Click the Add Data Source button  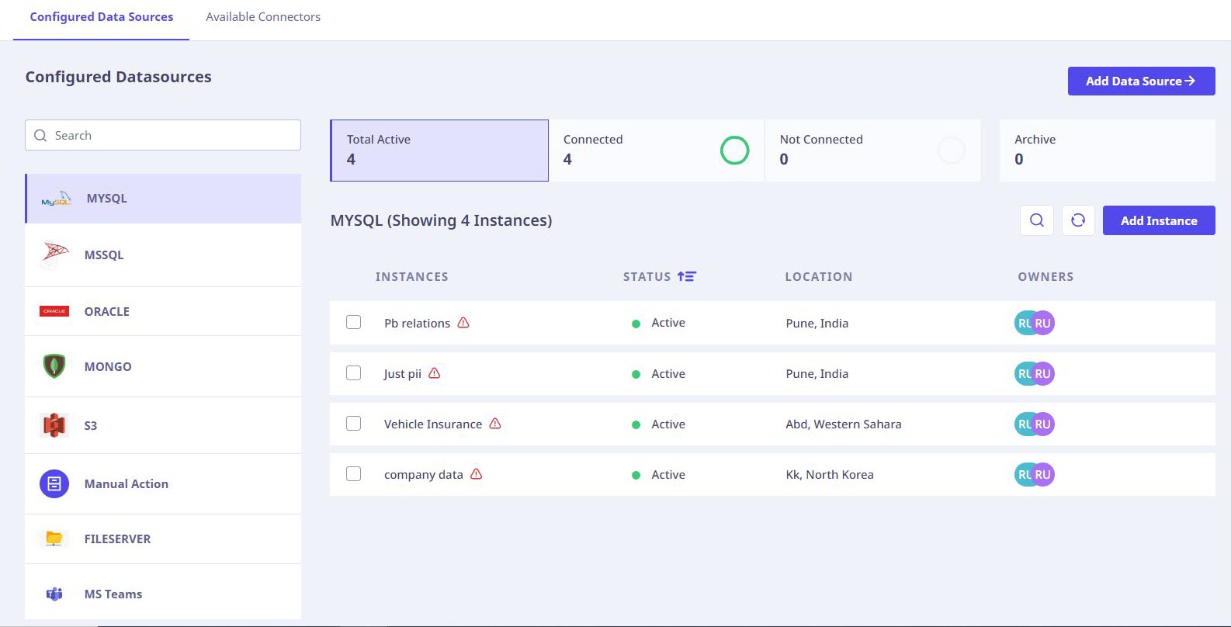tap(1141, 81)
